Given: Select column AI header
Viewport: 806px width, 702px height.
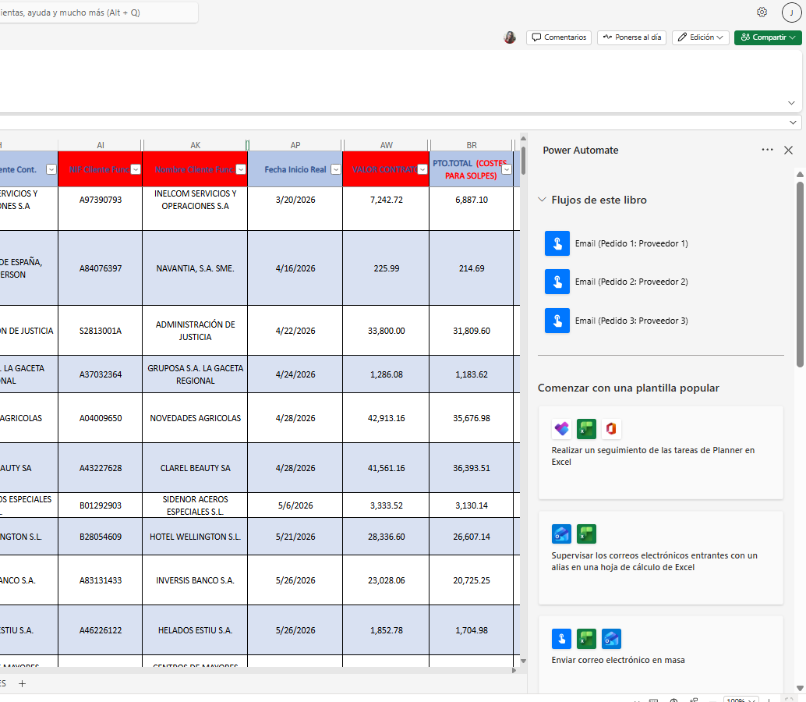Looking at the screenshot, I should click(x=101, y=145).
